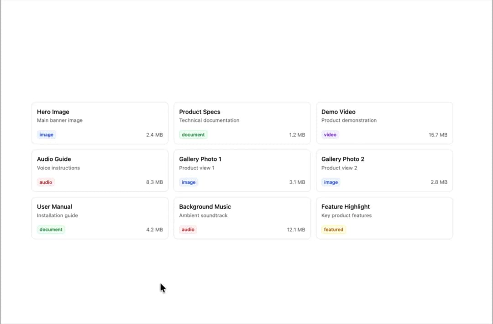Select the audio tag on Audio Guide
The image size is (493, 324).
[x=46, y=182]
